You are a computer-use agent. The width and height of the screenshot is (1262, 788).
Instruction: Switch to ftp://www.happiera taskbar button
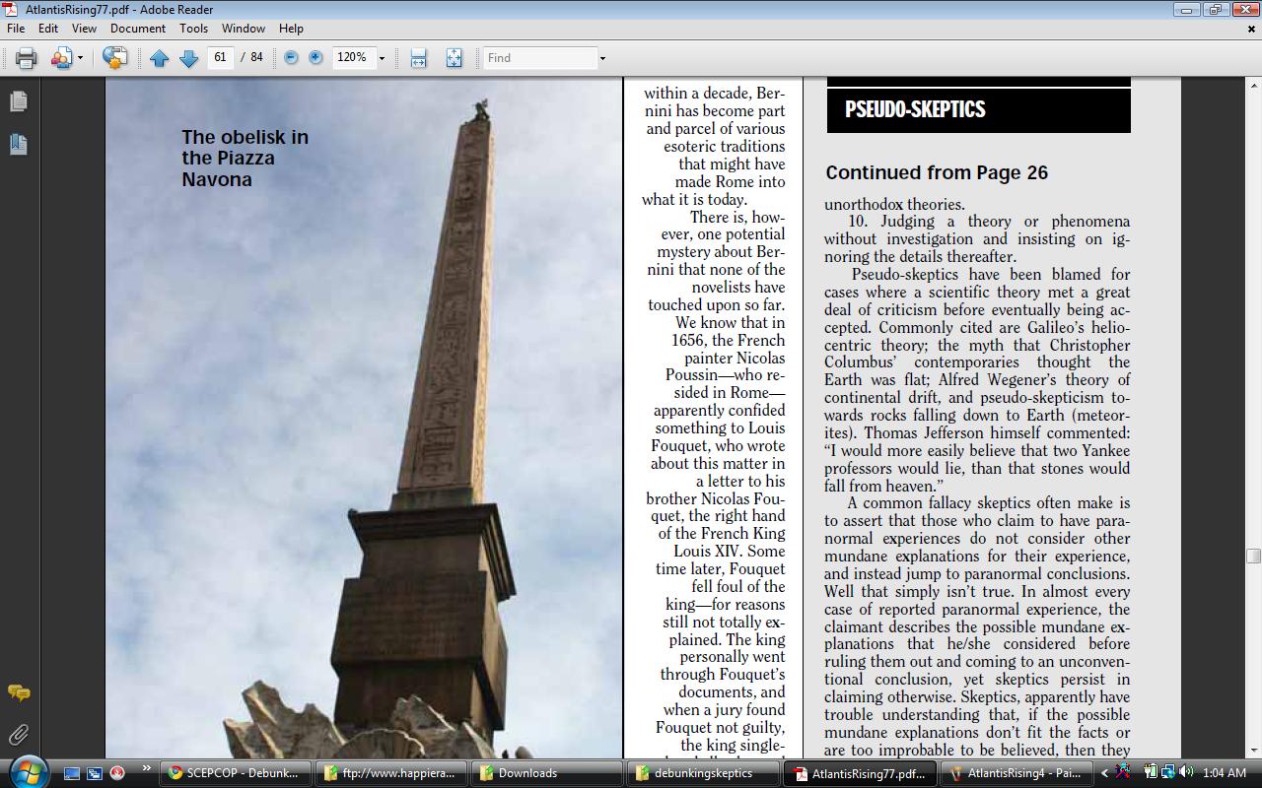[x=392, y=773]
